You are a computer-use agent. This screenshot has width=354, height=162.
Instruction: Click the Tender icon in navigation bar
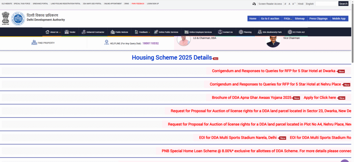tap(67, 32)
